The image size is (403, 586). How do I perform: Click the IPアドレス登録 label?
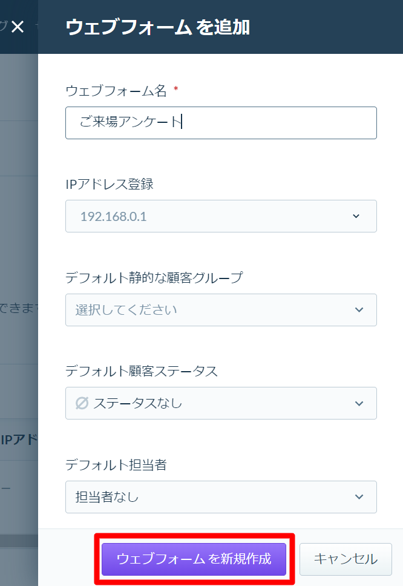coord(110,184)
